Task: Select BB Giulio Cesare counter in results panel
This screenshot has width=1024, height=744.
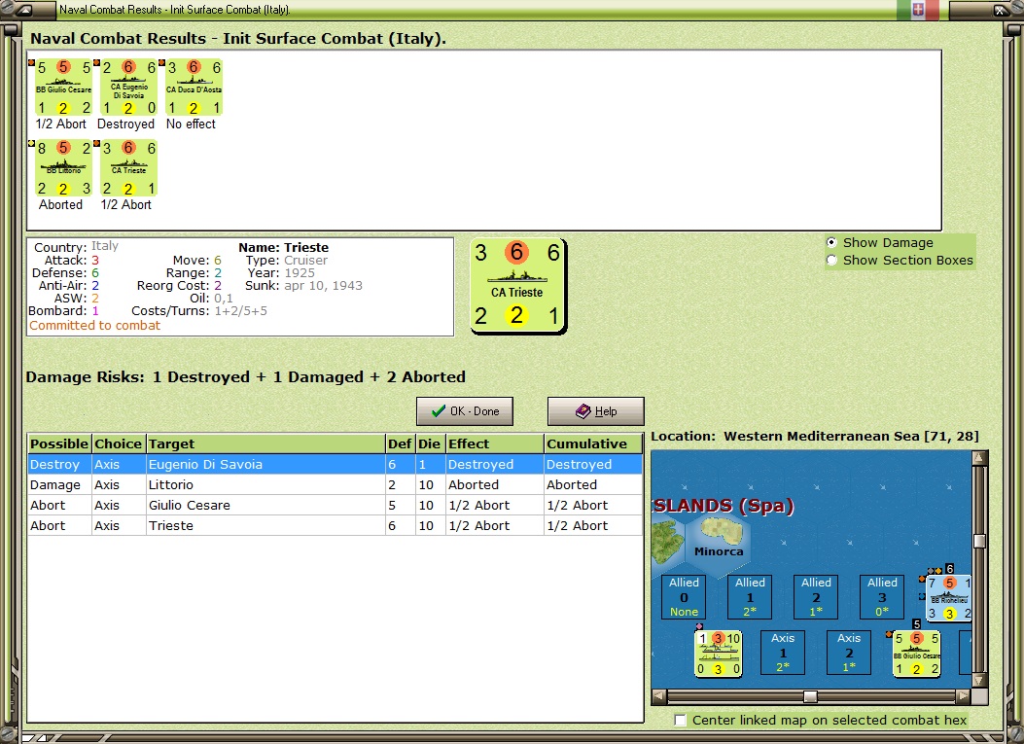Action: (x=63, y=87)
